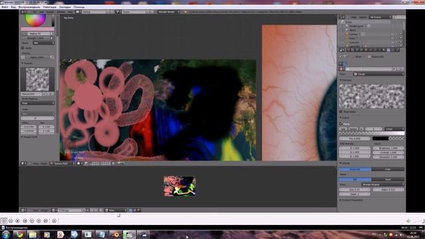Select the Scene item in the outliner
425x239 pixels.
point(347,22)
